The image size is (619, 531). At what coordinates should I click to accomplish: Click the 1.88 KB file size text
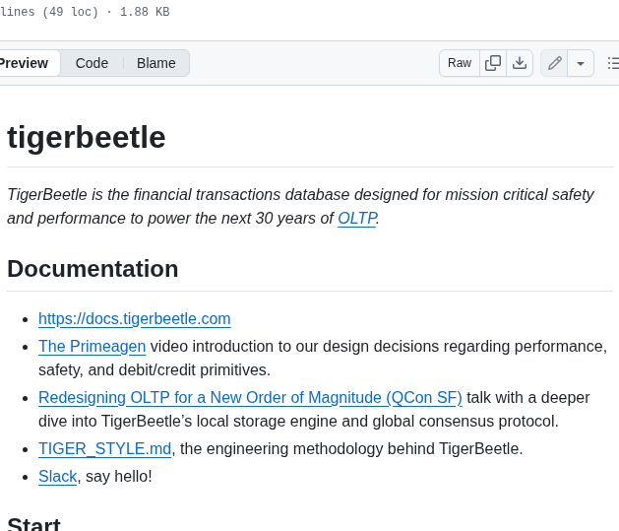(x=145, y=12)
